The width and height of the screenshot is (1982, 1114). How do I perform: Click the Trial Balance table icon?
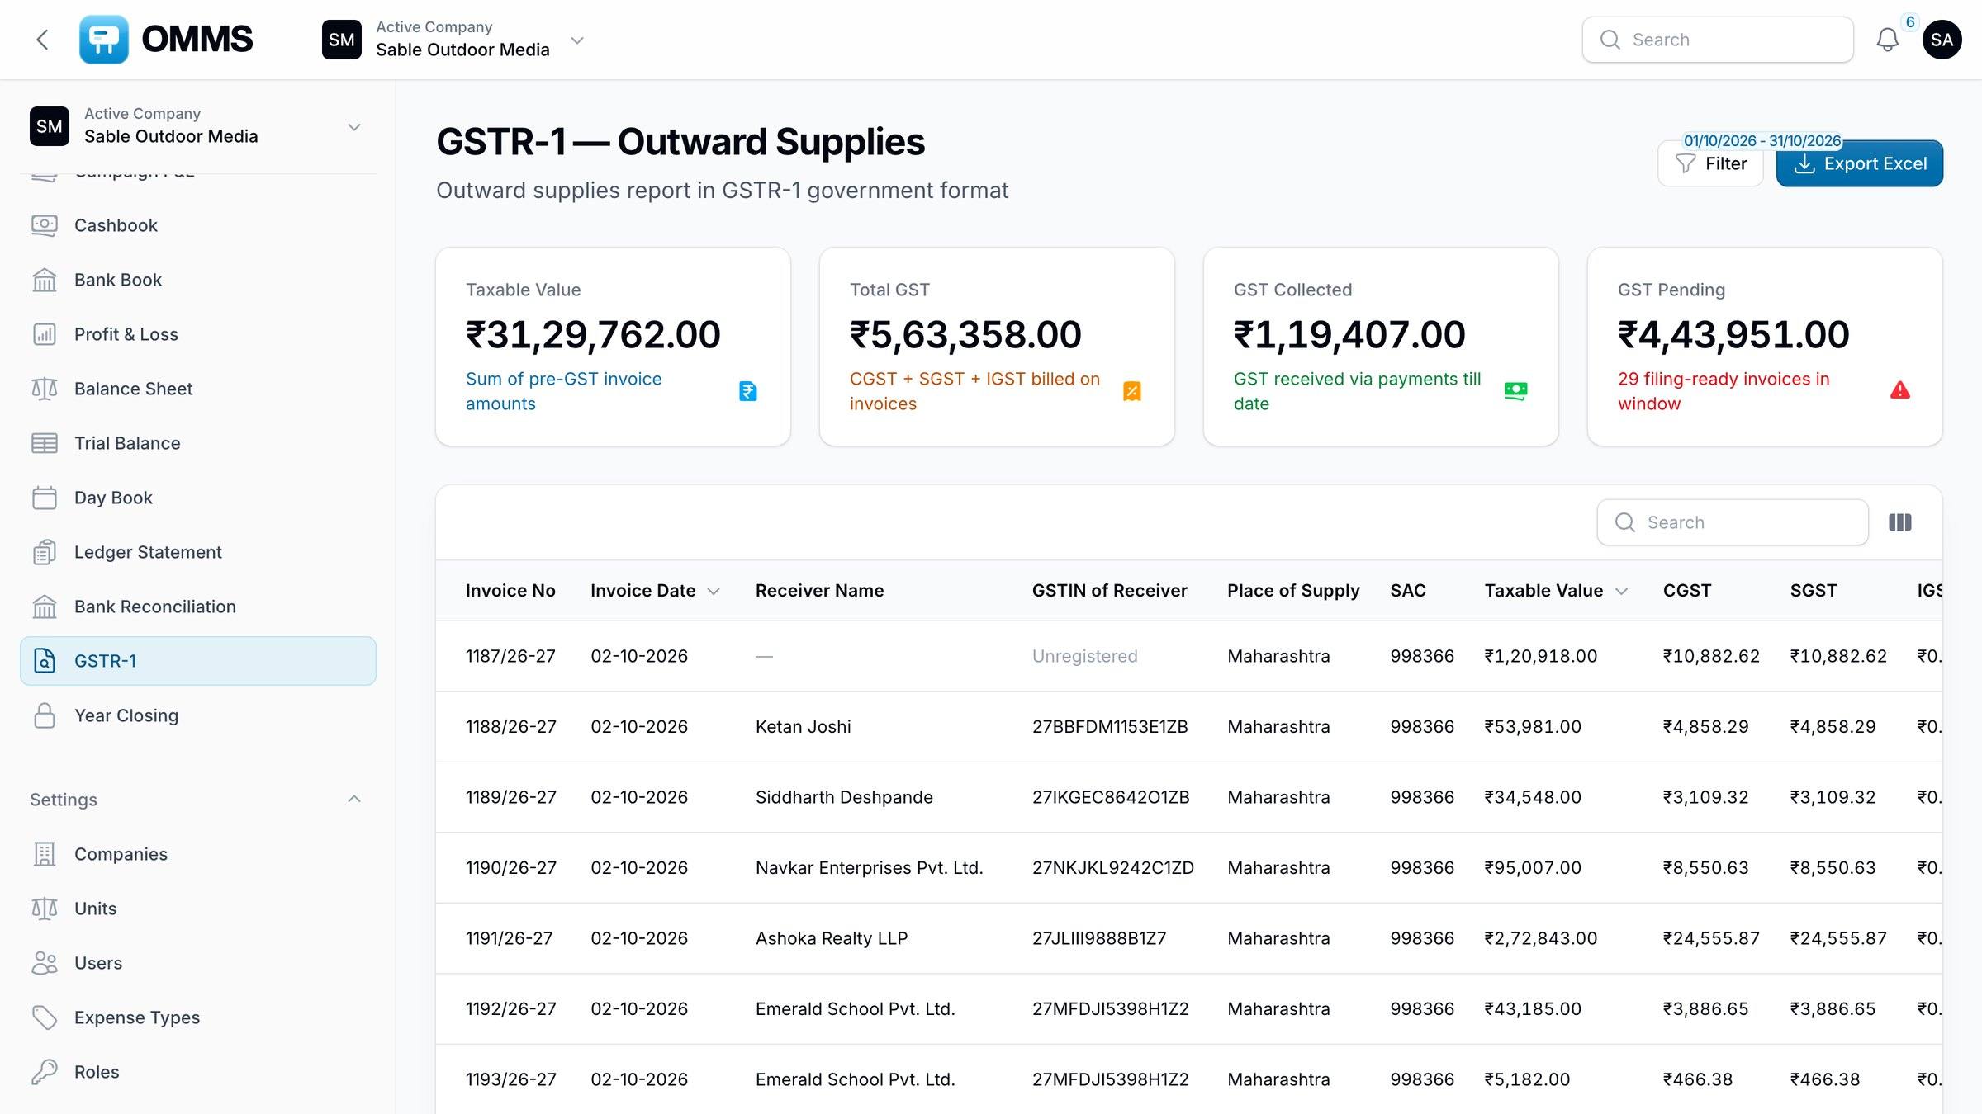coord(45,443)
